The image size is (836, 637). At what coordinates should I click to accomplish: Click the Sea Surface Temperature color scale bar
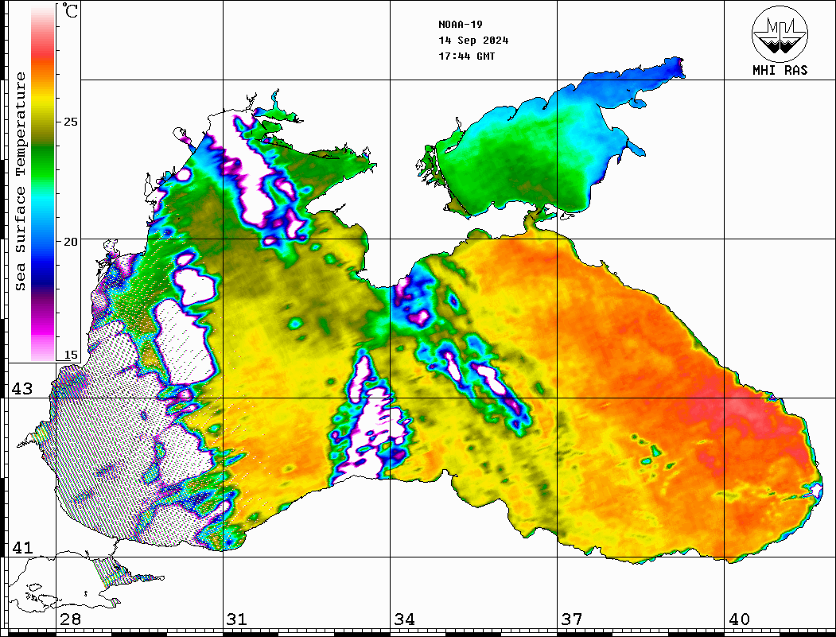tap(43, 183)
